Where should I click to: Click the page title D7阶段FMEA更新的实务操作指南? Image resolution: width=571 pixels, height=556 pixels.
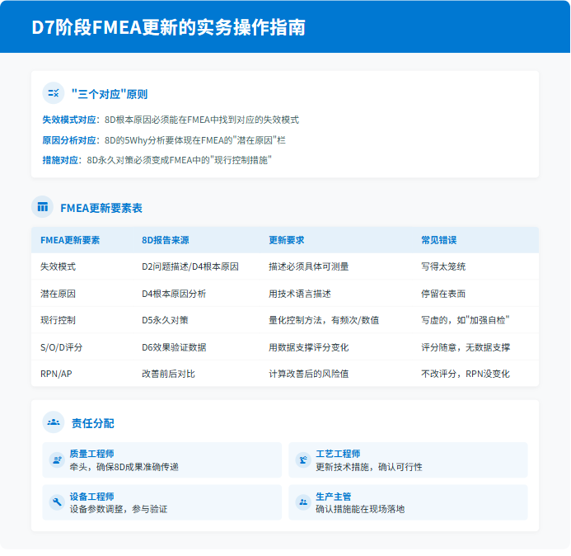pos(168,27)
